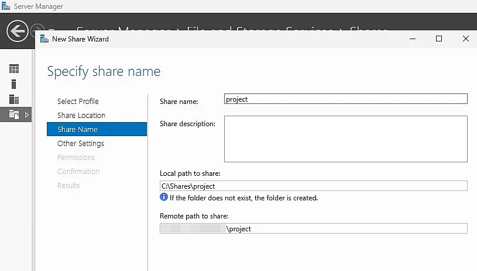Go to Share Location step

point(81,115)
